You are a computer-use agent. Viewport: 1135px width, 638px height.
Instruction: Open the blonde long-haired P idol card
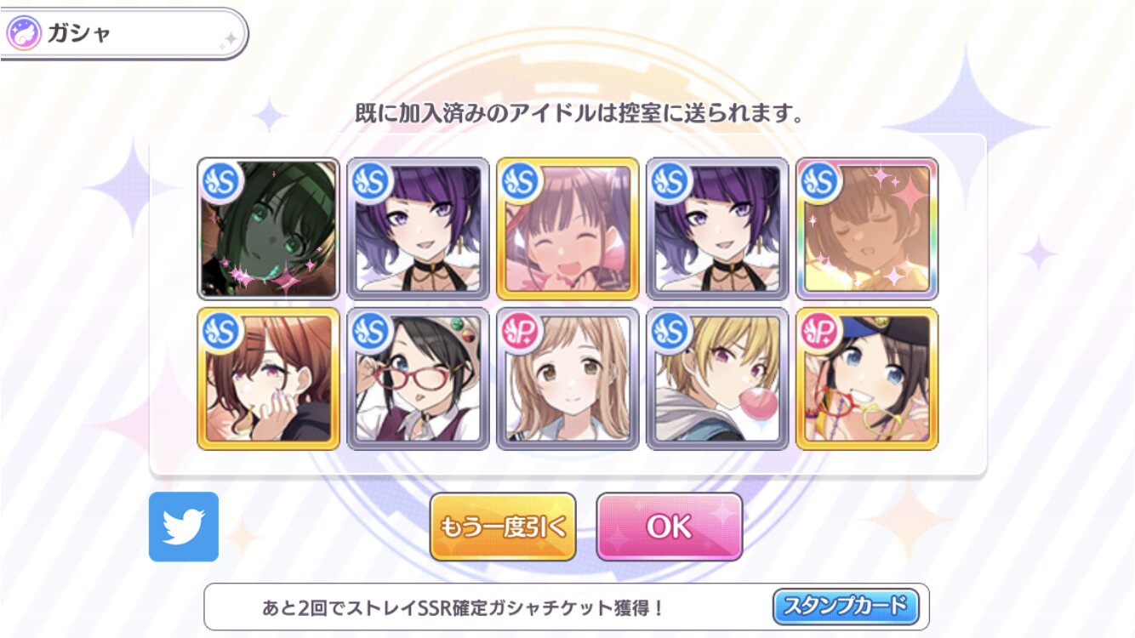(x=567, y=379)
